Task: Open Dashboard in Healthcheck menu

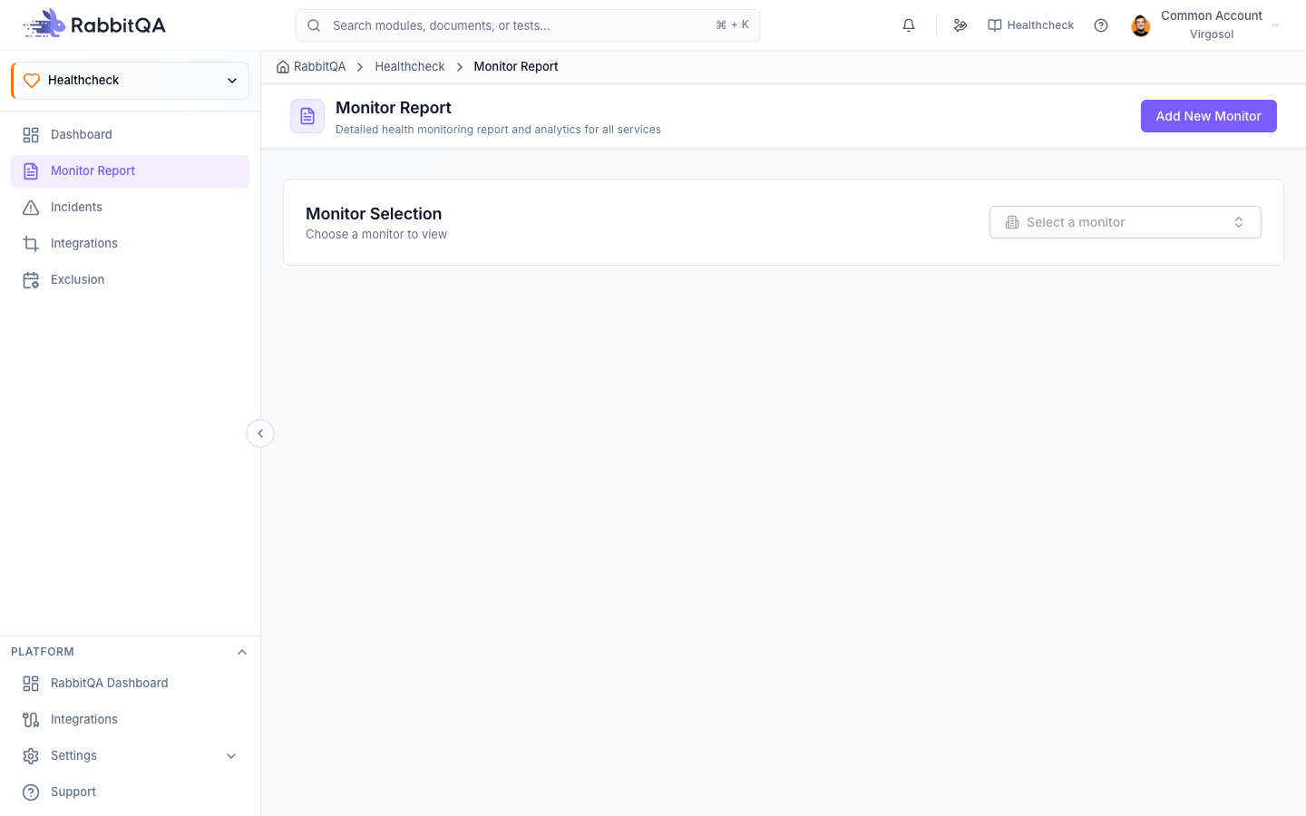Action: click(x=130, y=135)
